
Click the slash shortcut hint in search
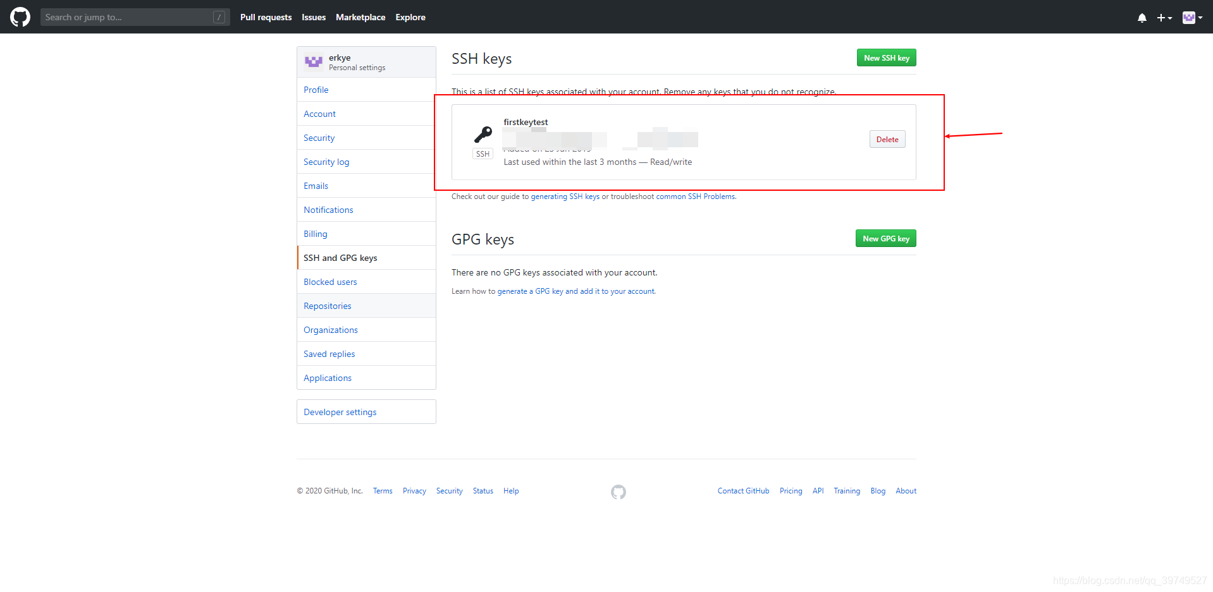[219, 17]
